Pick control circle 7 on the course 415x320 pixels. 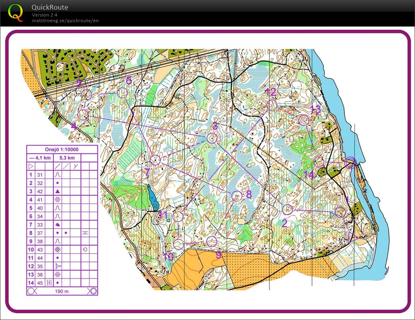coord(155,160)
